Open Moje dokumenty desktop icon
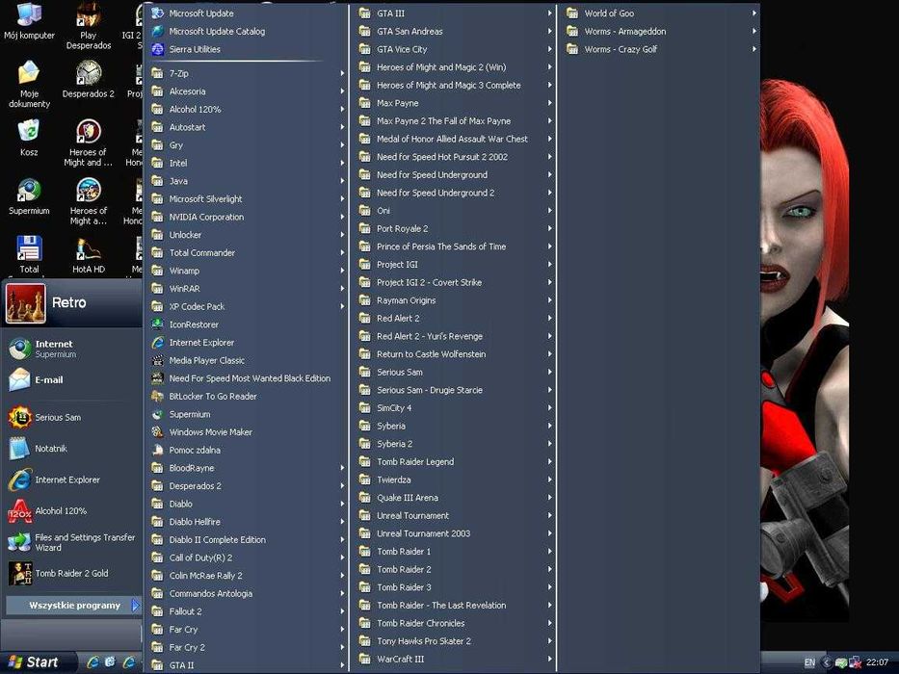Image resolution: width=899 pixels, height=674 pixels. click(x=29, y=84)
